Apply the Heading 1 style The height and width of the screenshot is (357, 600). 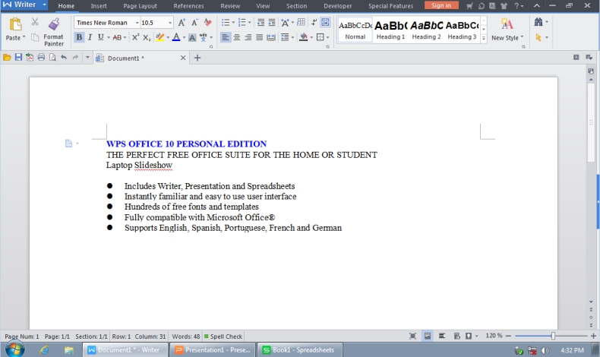(x=391, y=30)
